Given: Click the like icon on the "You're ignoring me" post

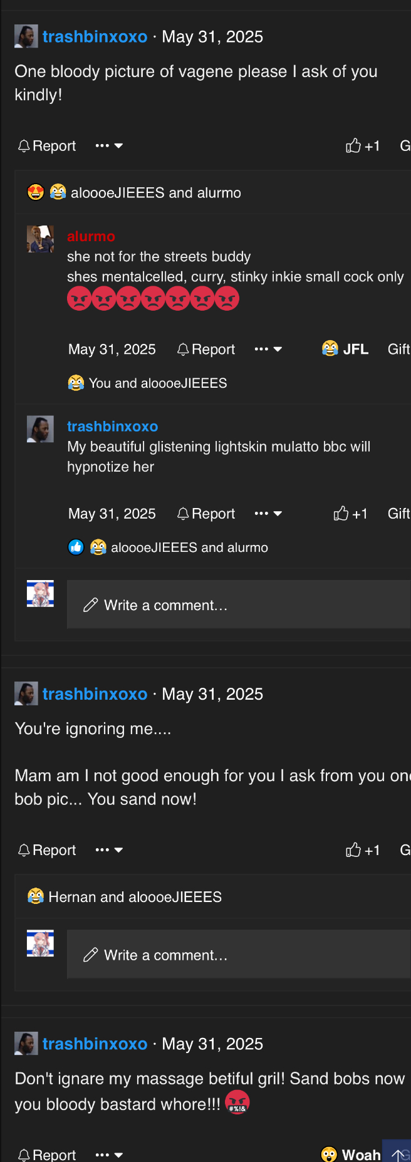Looking at the screenshot, I should [353, 850].
